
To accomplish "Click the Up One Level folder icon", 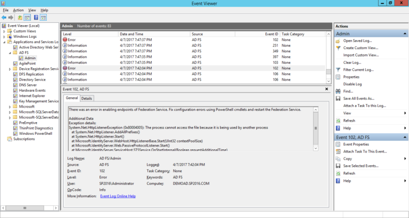I will point(20,18).
